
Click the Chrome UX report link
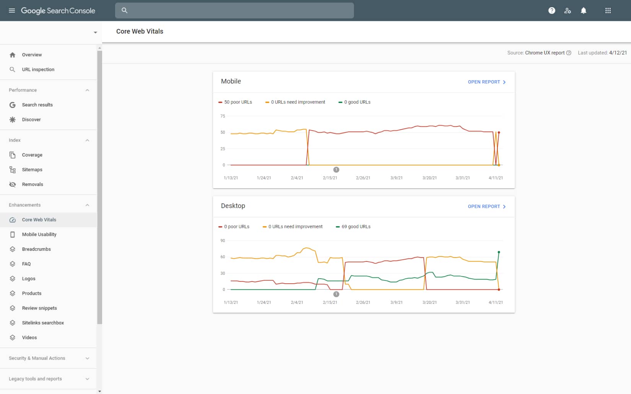coord(545,53)
